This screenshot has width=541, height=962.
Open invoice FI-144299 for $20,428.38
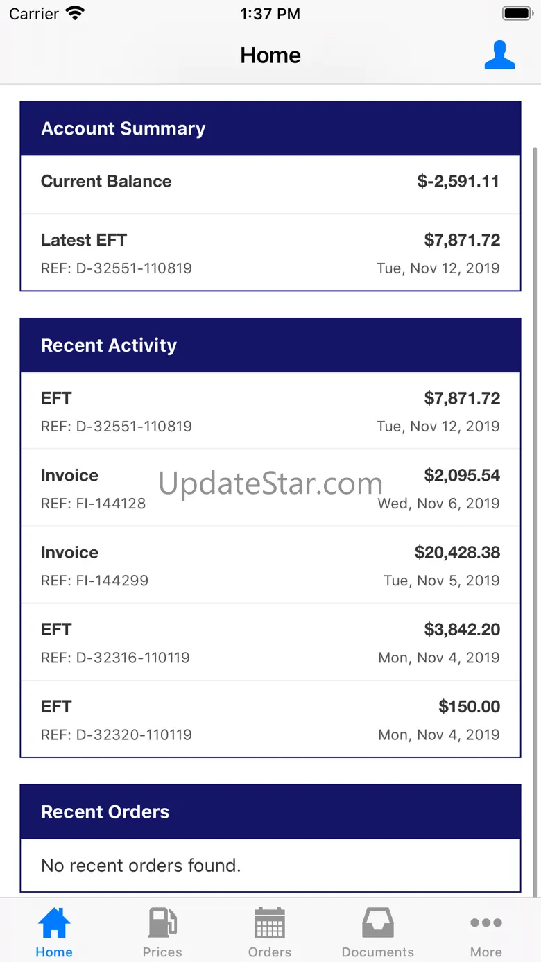click(270, 565)
